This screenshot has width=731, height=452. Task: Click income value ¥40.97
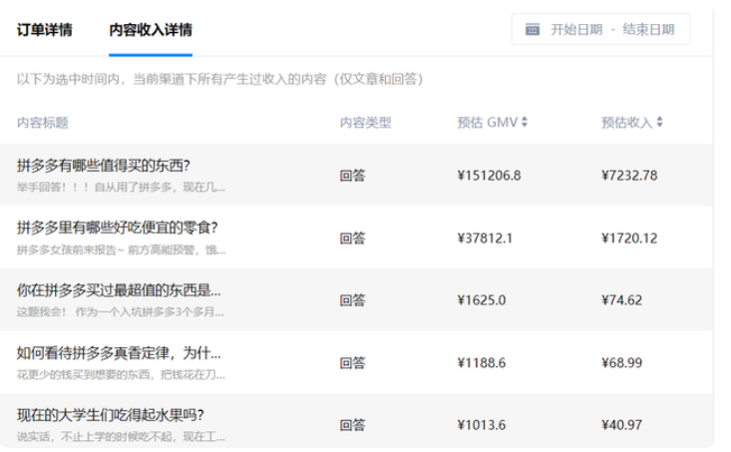tap(621, 425)
